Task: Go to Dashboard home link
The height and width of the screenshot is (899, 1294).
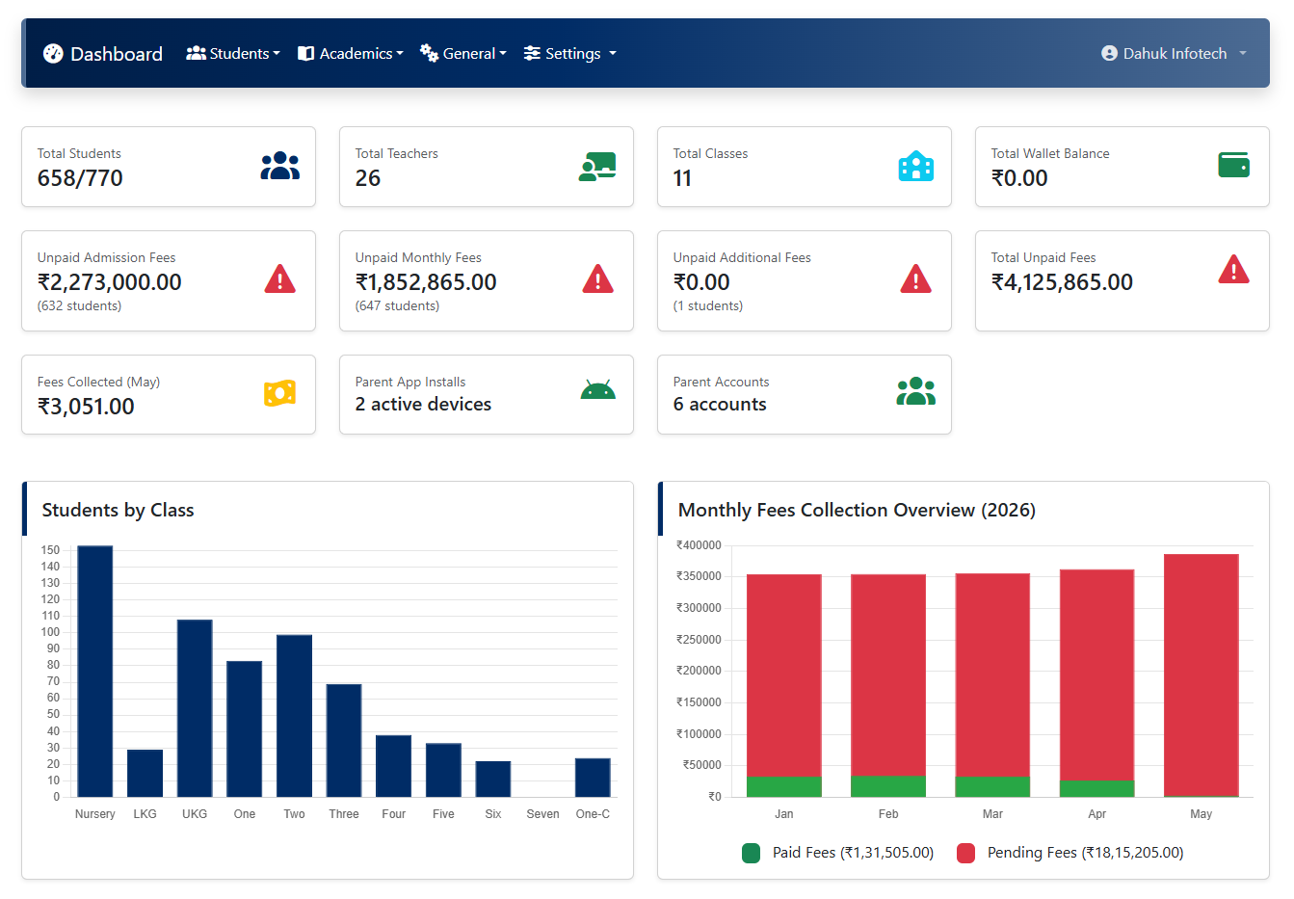Action: [x=103, y=53]
